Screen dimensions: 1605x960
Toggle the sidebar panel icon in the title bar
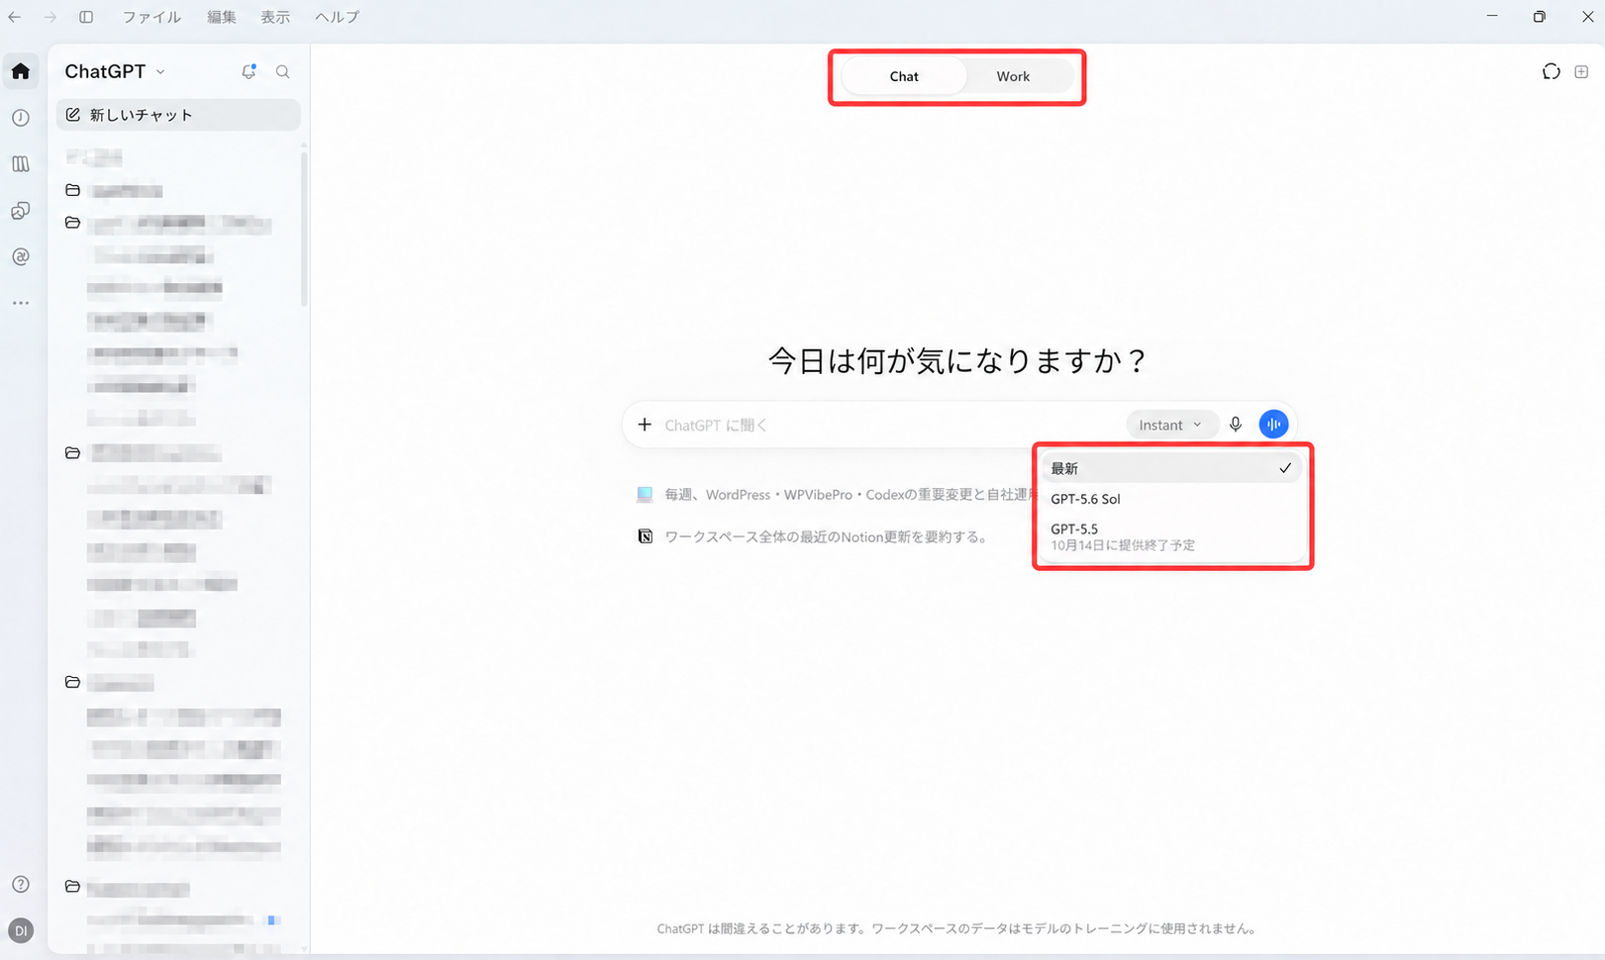(86, 17)
